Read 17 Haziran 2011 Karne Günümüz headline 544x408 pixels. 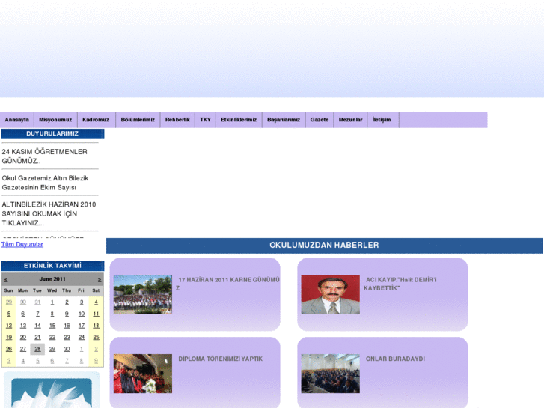[227, 284]
